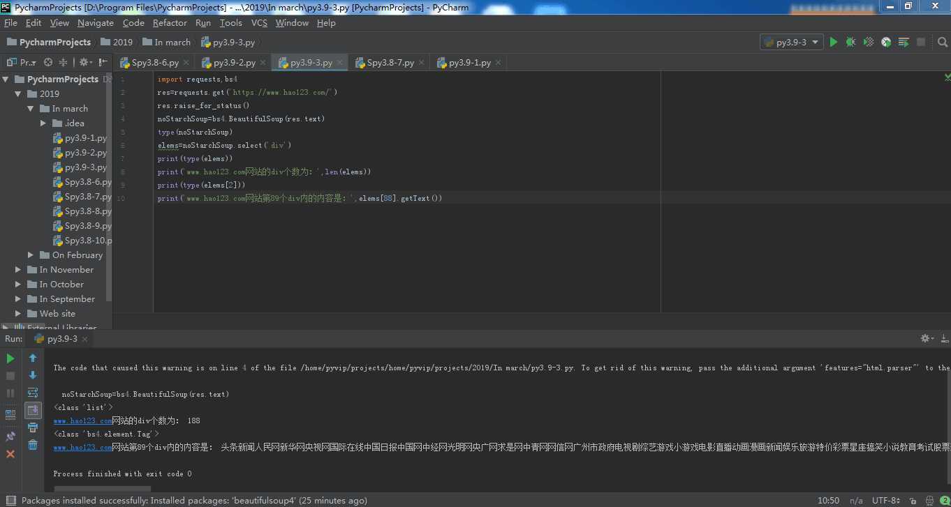Viewport: 951px width, 507px height.
Task: Click scroll from source target icon
Action: point(48,62)
